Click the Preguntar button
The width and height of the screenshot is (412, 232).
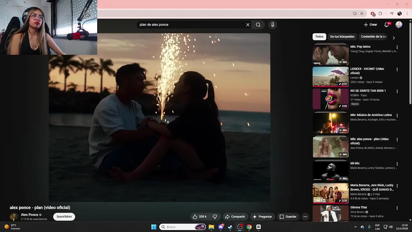coord(262,217)
